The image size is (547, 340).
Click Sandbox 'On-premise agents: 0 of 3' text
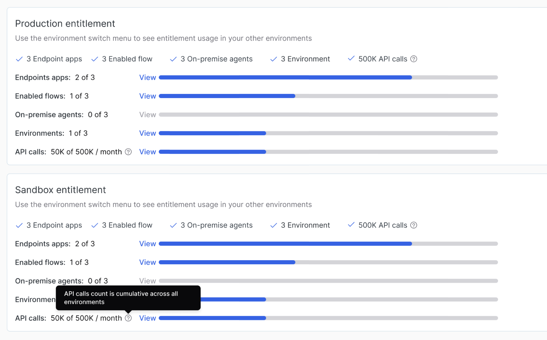pyautogui.click(x=61, y=281)
